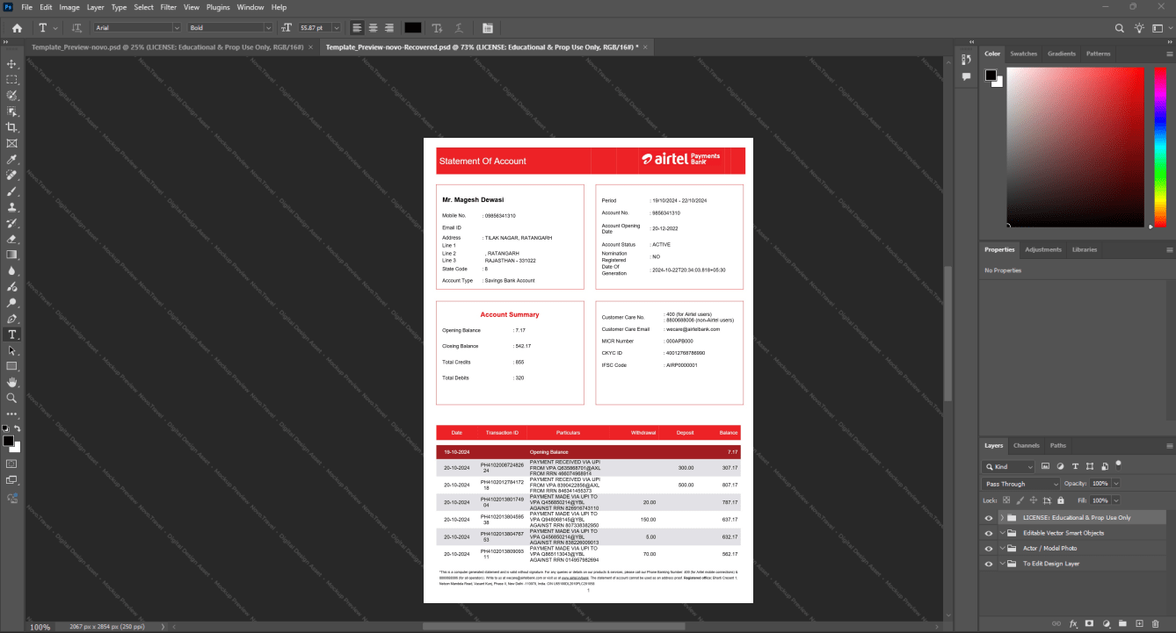Viewport: 1176px width, 633px height.
Task: Switch to the Channels tab
Action: pos(1026,445)
